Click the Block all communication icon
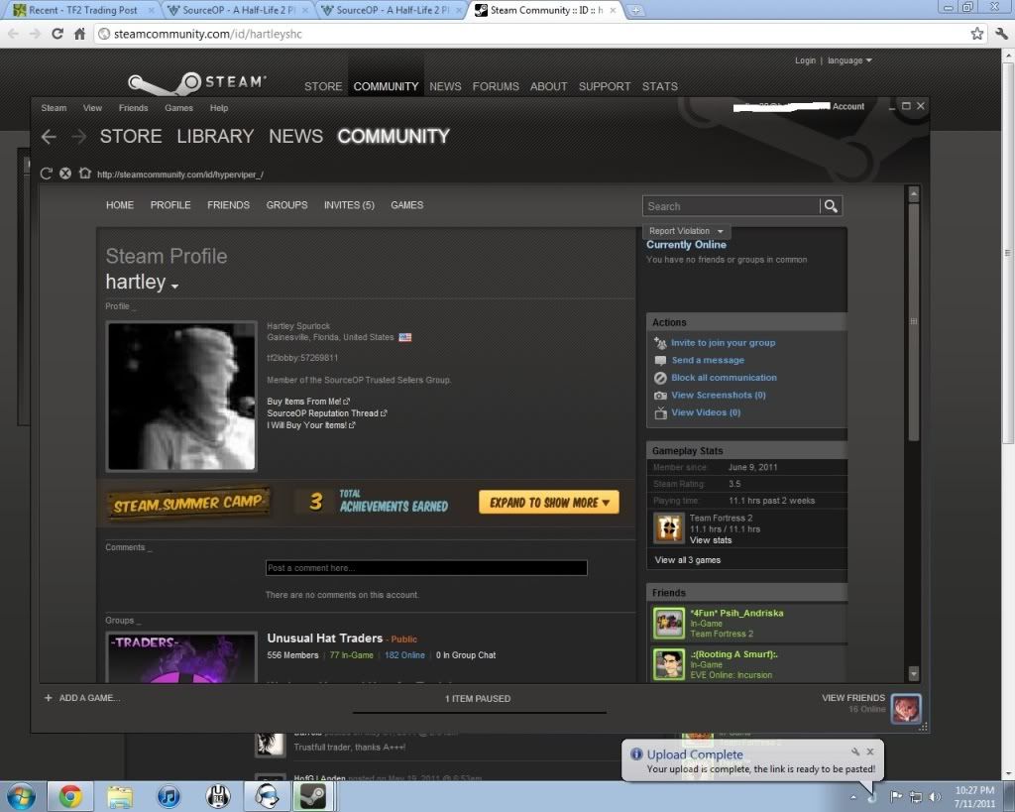Screen dimensions: 1015x812 pos(660,378)
